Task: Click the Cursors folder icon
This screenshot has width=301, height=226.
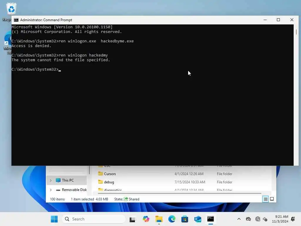Action: [101, 174]
